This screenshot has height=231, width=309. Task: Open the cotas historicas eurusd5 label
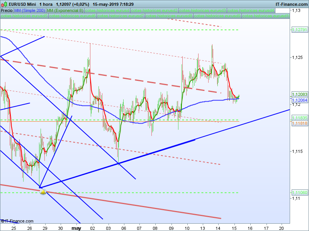click(24, 16)
